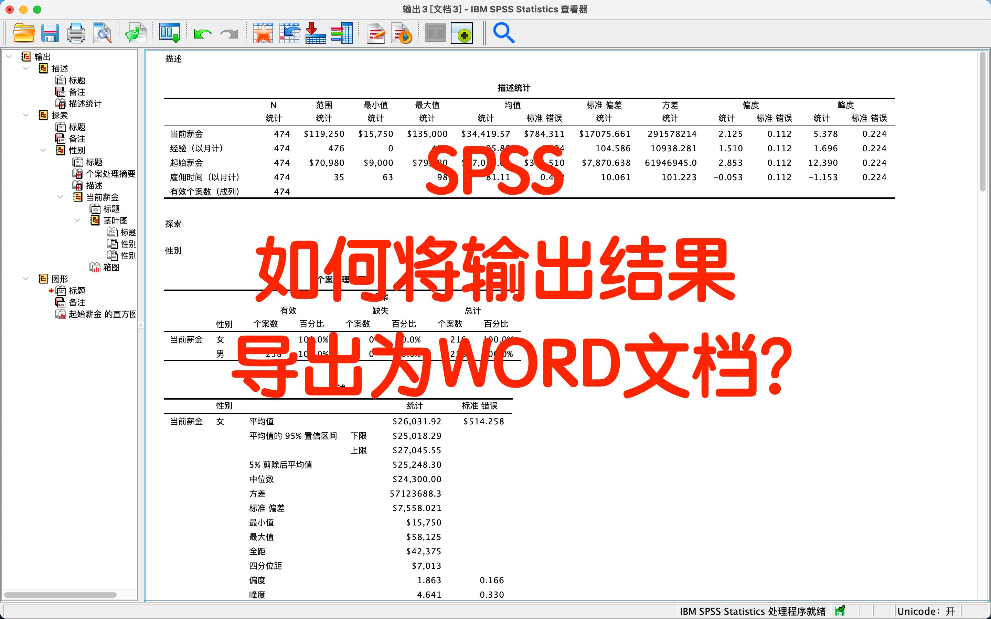
Task: Click the 当前薪金 row label in 描述统计
Action: click(186, 134)
